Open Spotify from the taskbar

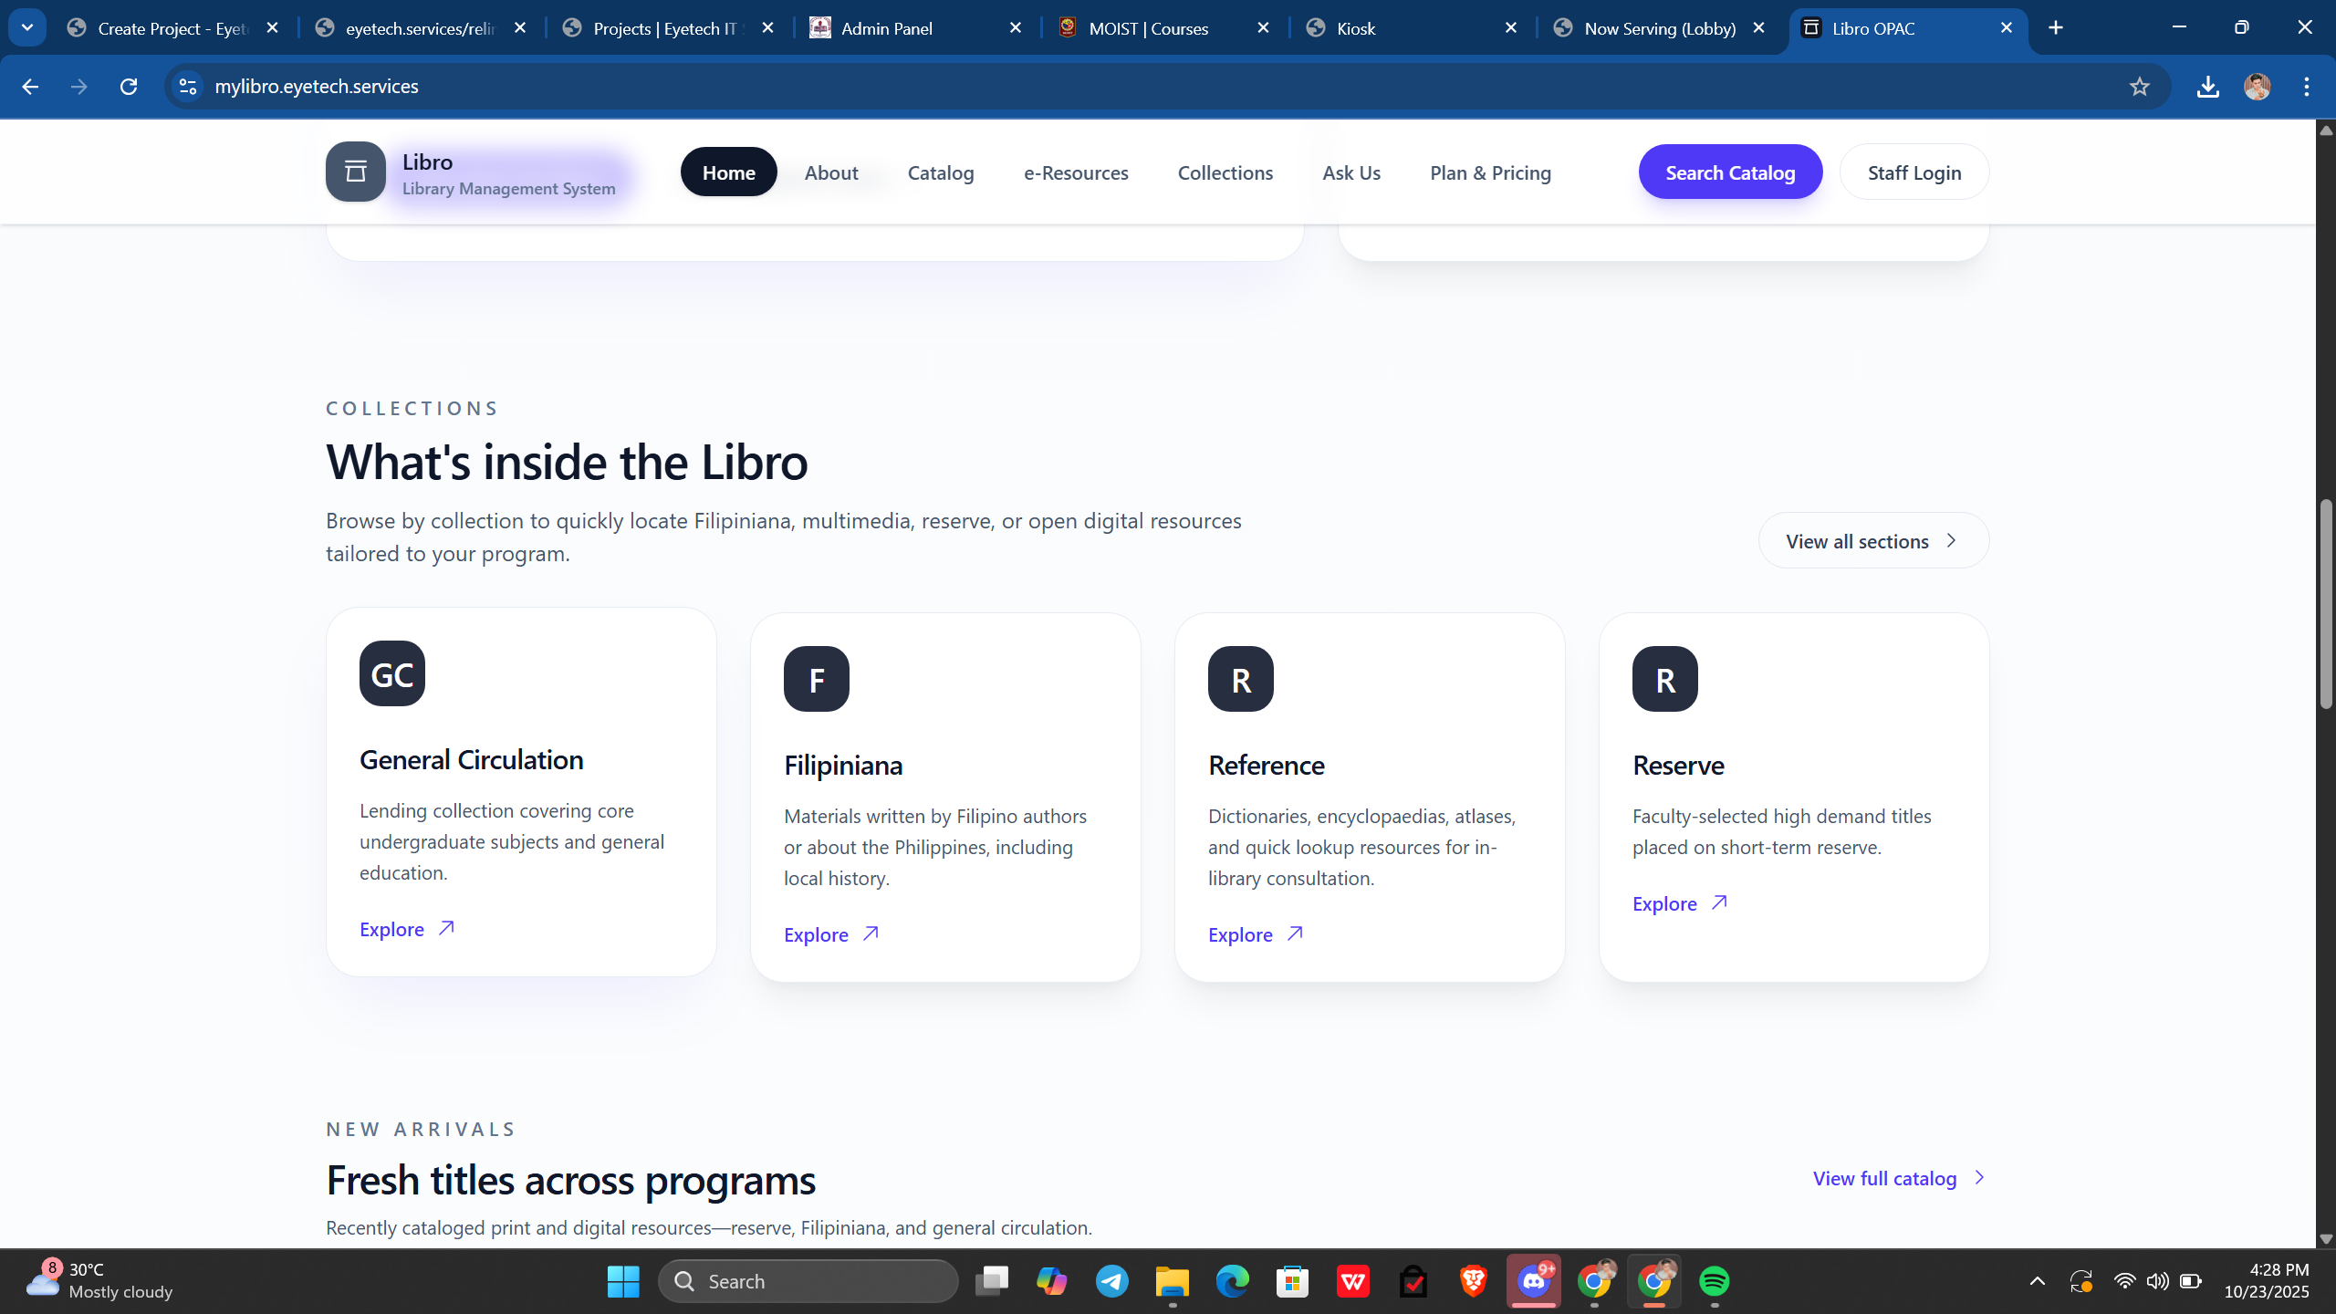point(1714,1281)
